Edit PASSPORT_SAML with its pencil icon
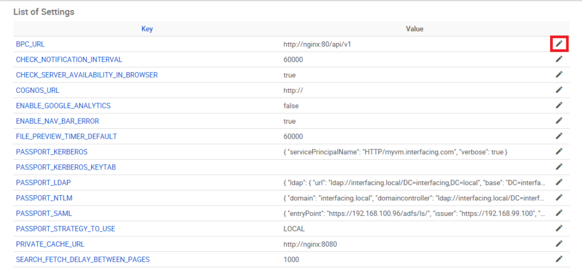 point(559,213)
